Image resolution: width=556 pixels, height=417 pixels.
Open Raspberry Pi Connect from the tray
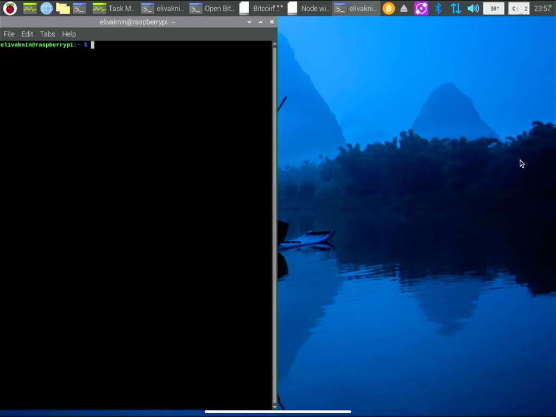pos(421,8)
